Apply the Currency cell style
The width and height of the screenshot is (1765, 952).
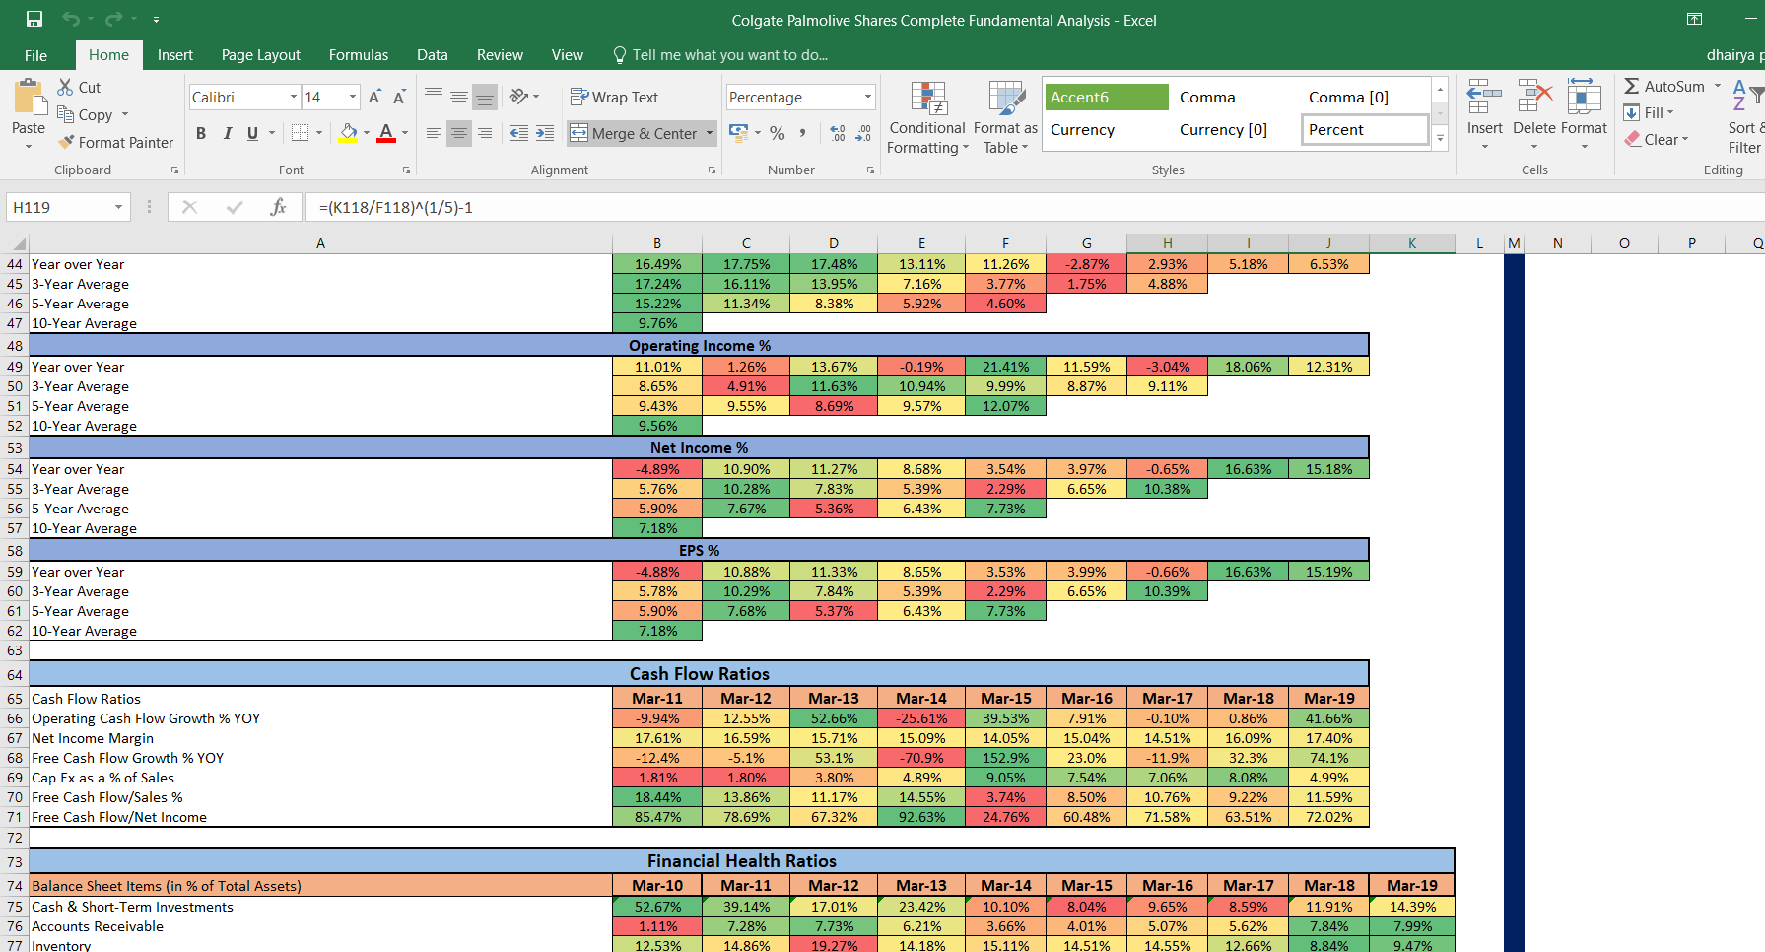(1106, 129)
